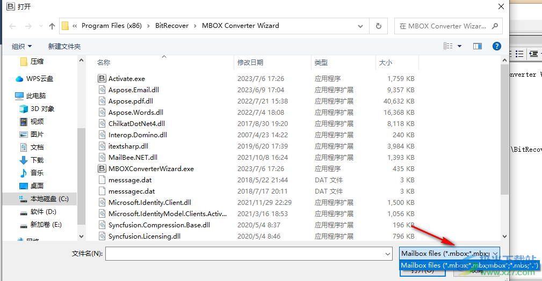Viewport: 542px width, 281px height.
Task: Click MBOX Converter Wizard breadcrumb segment
Action: 241,26
